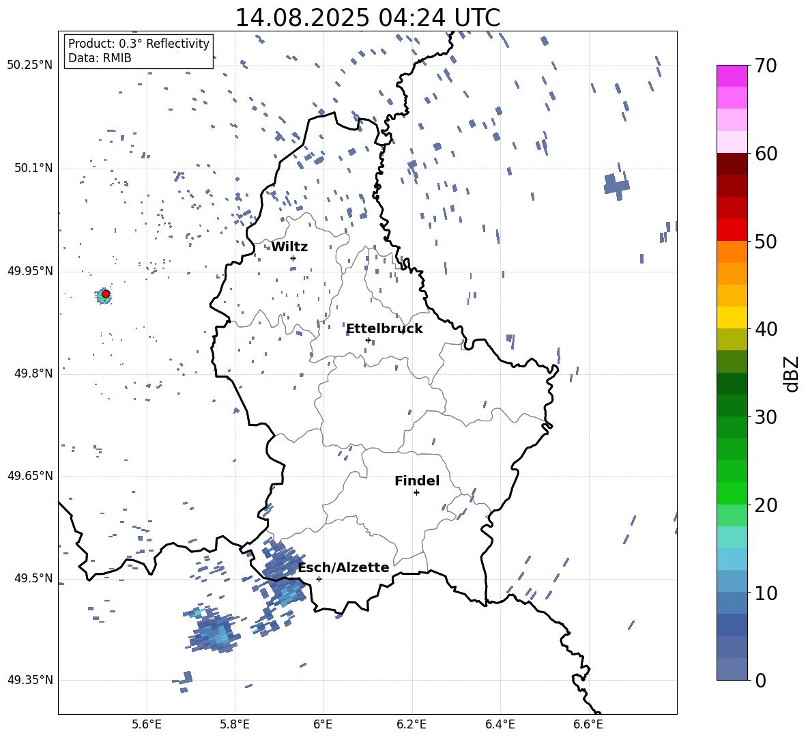Click the colorbar value 70
808x738 pixels.
(x=766, y=66)
